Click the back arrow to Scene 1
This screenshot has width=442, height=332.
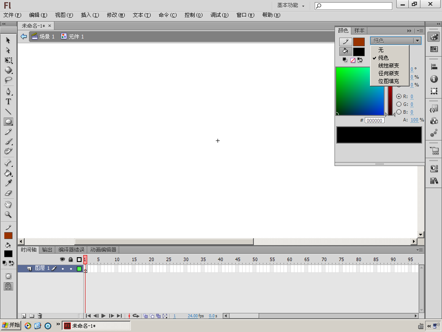pyautogui.click(x=24, y=36)
